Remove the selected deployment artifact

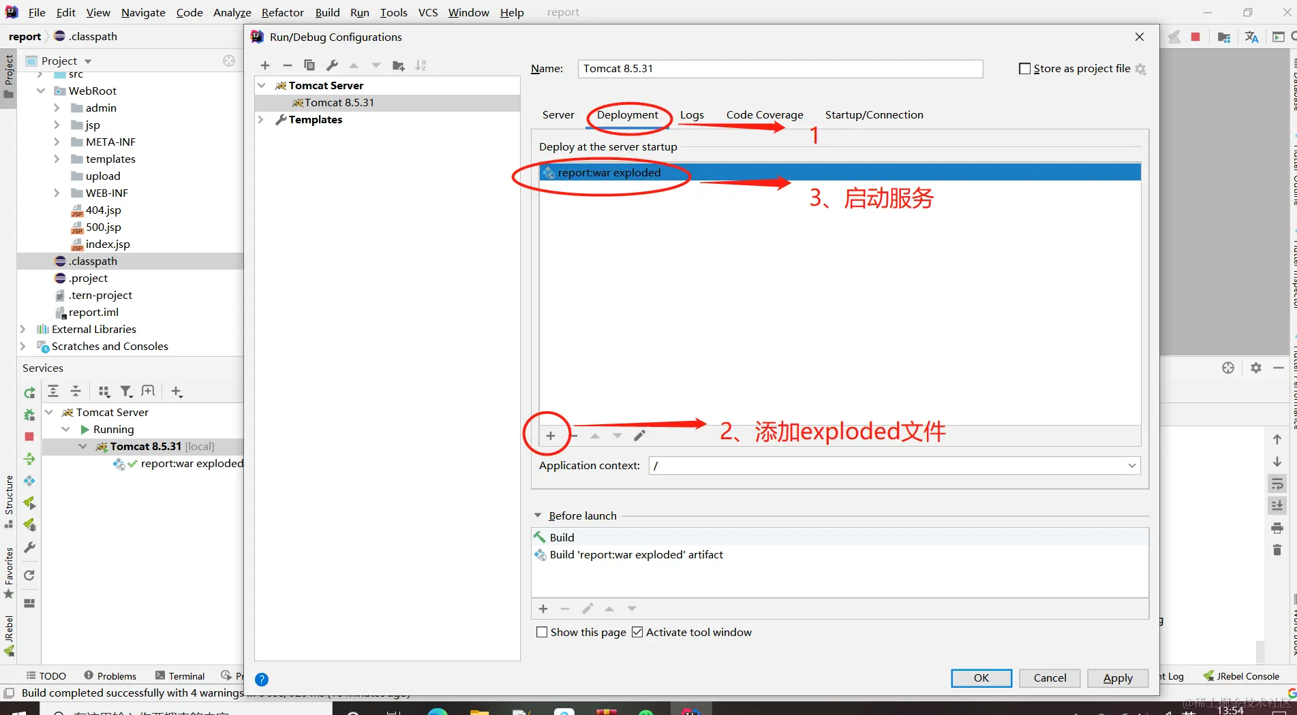click(x=573, y=436)
